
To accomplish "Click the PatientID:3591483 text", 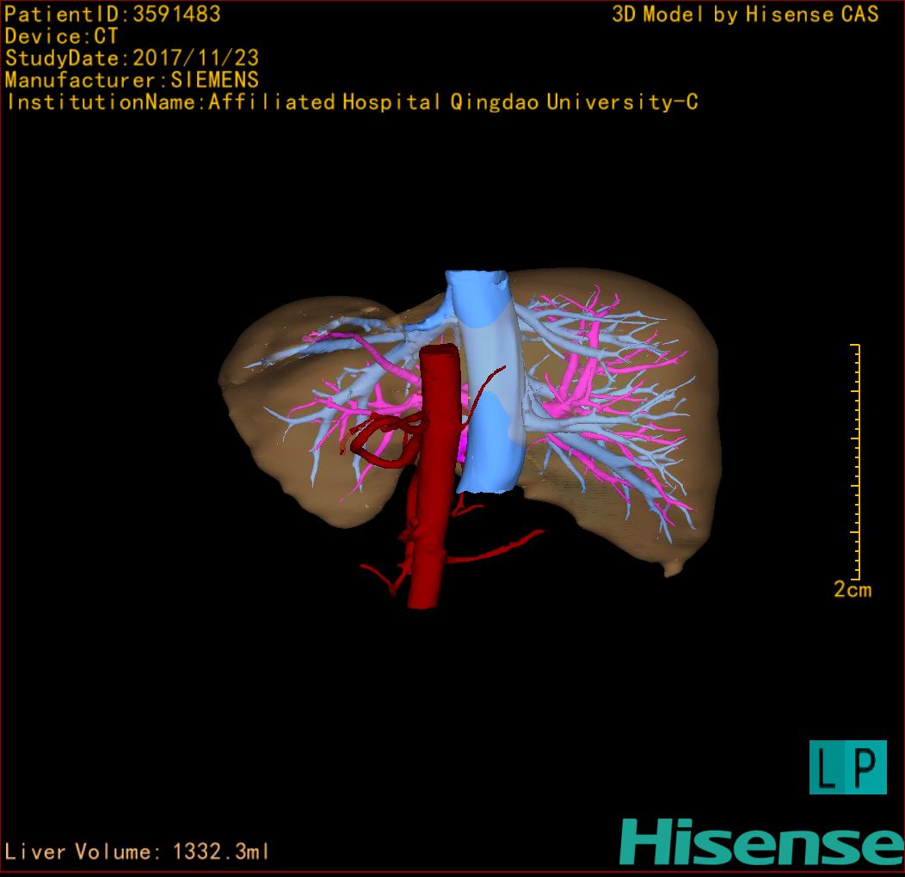I will click(x=113, y=14).
